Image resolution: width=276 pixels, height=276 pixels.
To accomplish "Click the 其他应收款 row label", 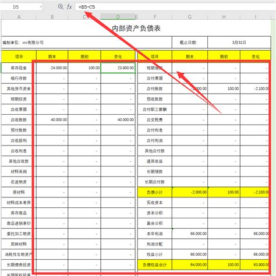I will (x=19, y=161).
